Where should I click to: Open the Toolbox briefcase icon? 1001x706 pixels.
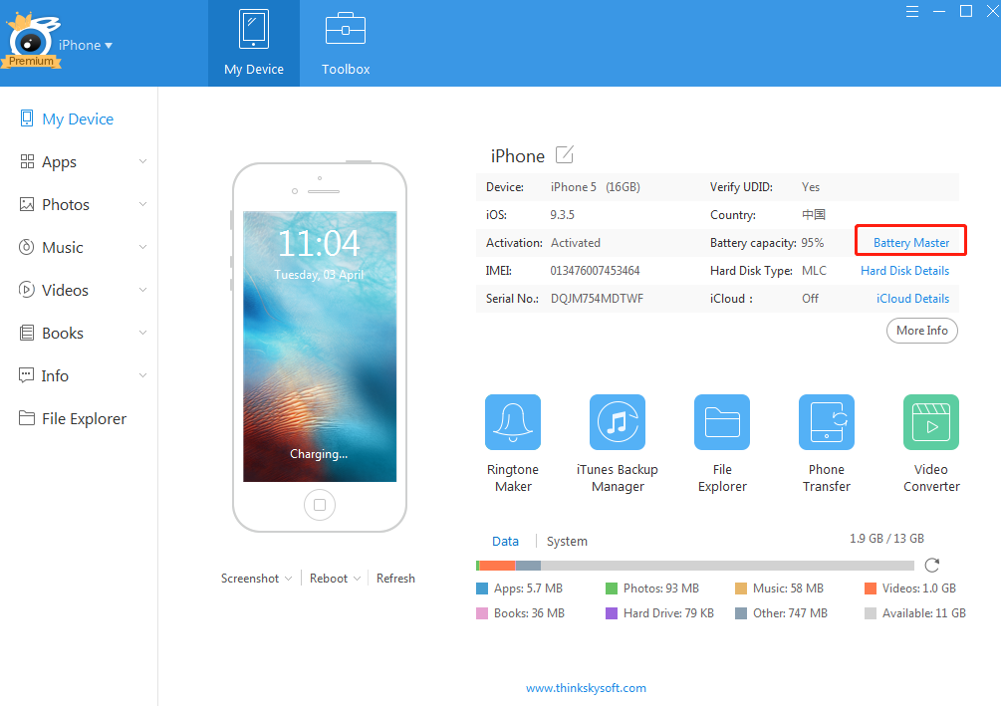pyautogui.click(x=346, y=29)
